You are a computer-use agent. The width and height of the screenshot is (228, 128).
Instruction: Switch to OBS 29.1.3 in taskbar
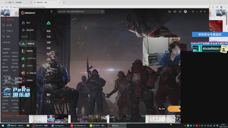[40, 125]
